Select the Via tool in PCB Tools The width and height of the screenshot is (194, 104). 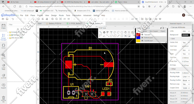pyautogui.click(x=108, y=32)
